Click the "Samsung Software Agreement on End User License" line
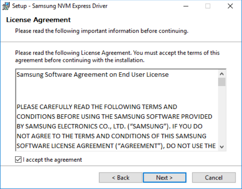 coord(93,75)
